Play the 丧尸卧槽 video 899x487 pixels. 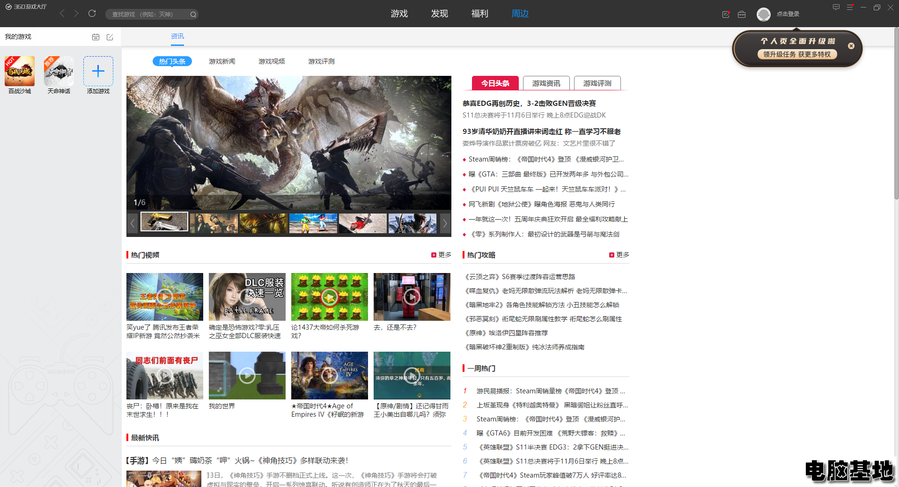[165, 376]
